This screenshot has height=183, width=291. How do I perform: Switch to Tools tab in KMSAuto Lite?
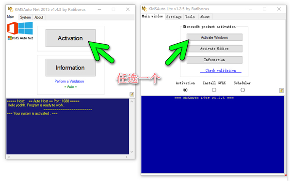190,17
